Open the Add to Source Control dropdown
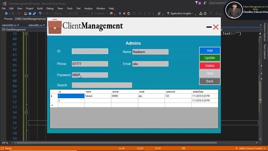The height and width of the screenshot is (151, 268). [265, 148]
